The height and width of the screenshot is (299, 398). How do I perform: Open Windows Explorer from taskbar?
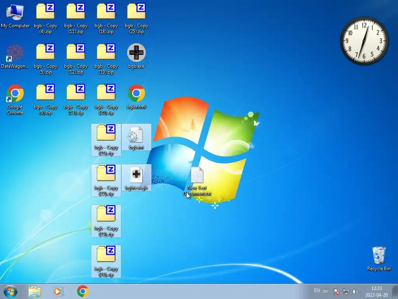pyautogui.click(x=35, y=292)
